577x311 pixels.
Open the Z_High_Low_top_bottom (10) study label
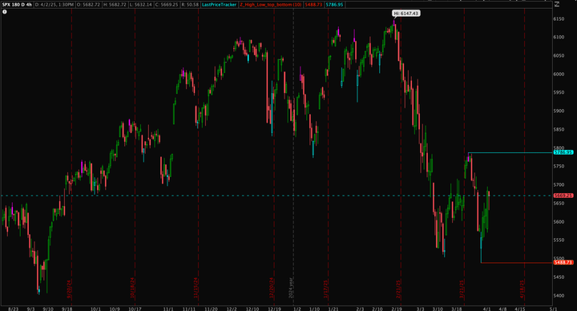pos(271,5)
